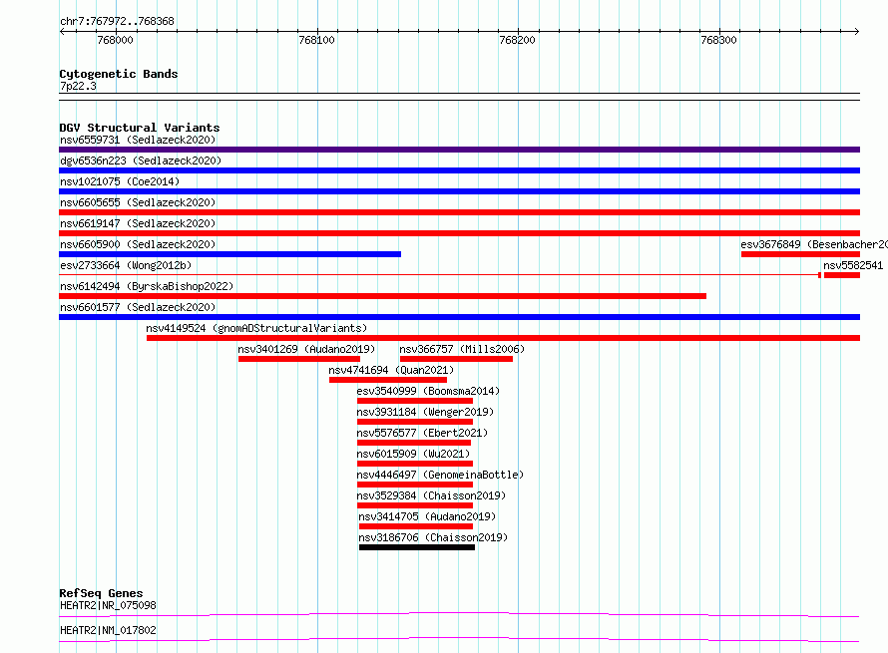This screenshot has height=653, width=888.
Task: Click the black bar for nsv3186706
Action: click(417, 547)
